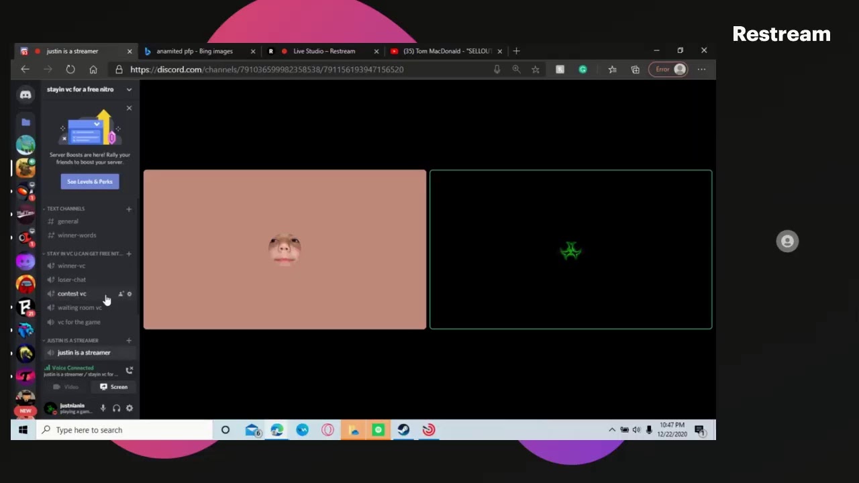
Task: Add a channel to JUSTIN IS A STREAMER category
Action: tap(129, 340)
